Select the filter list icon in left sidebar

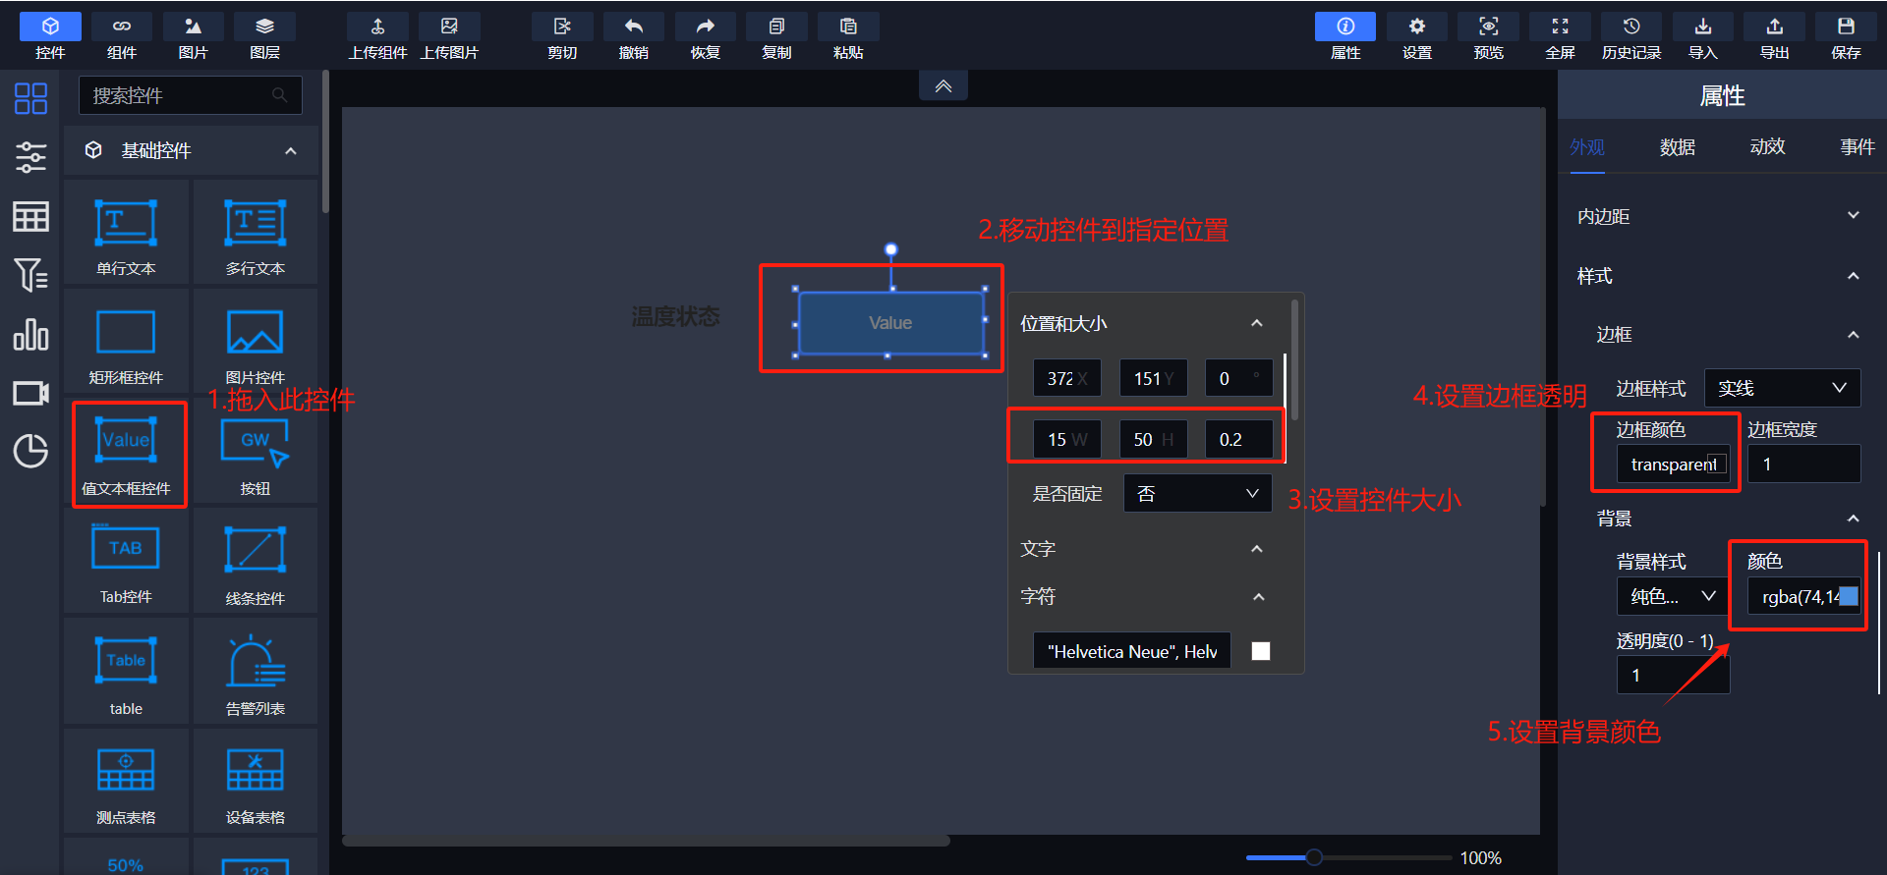(30, 275)
